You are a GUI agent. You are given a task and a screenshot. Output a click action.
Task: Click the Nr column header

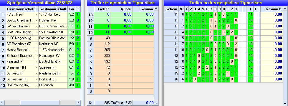pos(182,9)
